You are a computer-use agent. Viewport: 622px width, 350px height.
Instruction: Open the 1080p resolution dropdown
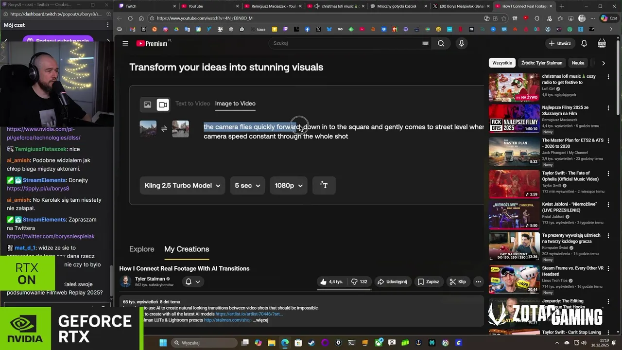(x=289, y=186)
